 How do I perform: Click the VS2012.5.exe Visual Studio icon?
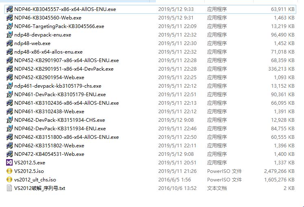tap(9, 162)
